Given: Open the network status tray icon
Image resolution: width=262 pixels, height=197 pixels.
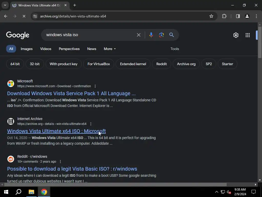Looking at the screenshot, I should pyautogui.click(x=223, y=192).
